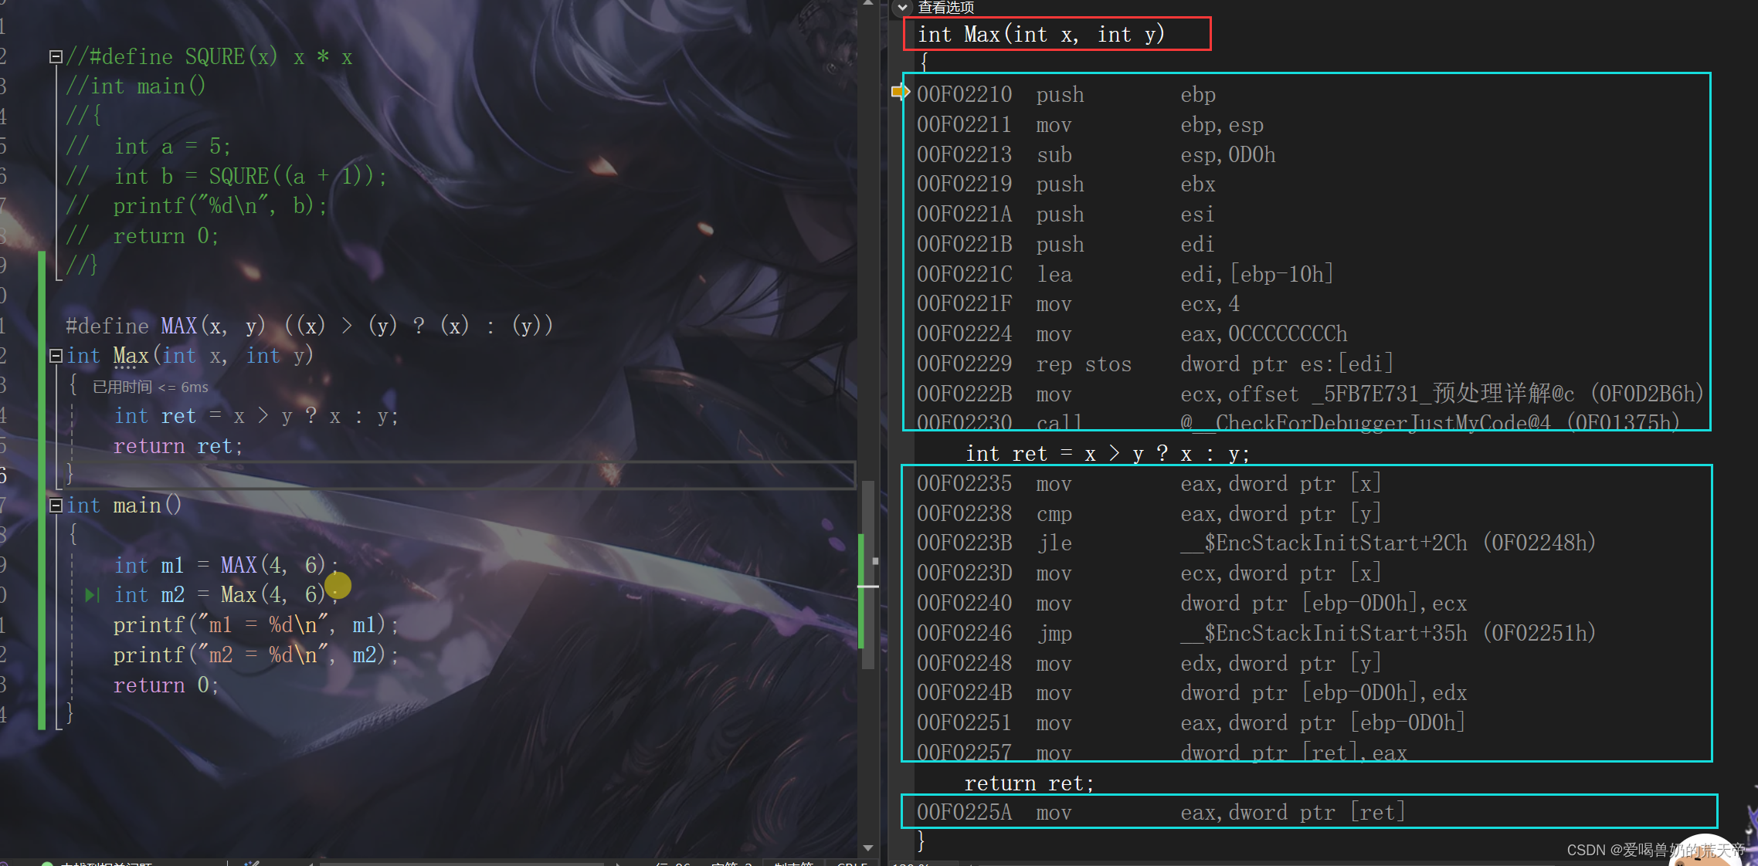Viewport: 1758px width, 866px height.
Task: Click the return ret; source line in Disassembly
Action: click(1030, 783)
